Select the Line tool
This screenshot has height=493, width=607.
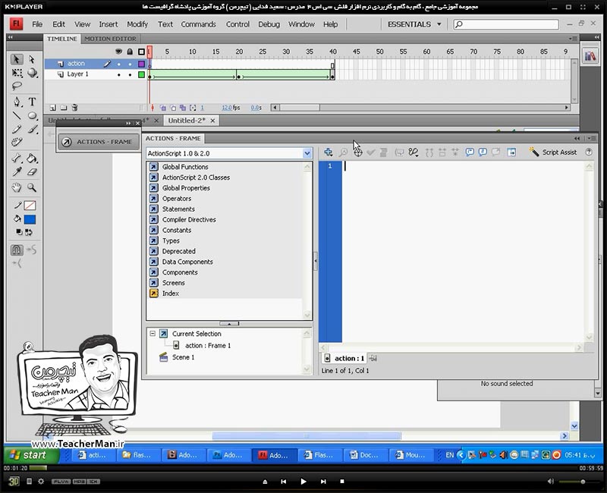pos(17,115)
